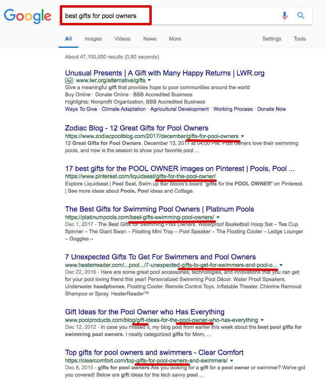Expand the dropdown arrow next to clearcomfort.com URL
Screen dimensions: 326x381
(x=232, y=361)
